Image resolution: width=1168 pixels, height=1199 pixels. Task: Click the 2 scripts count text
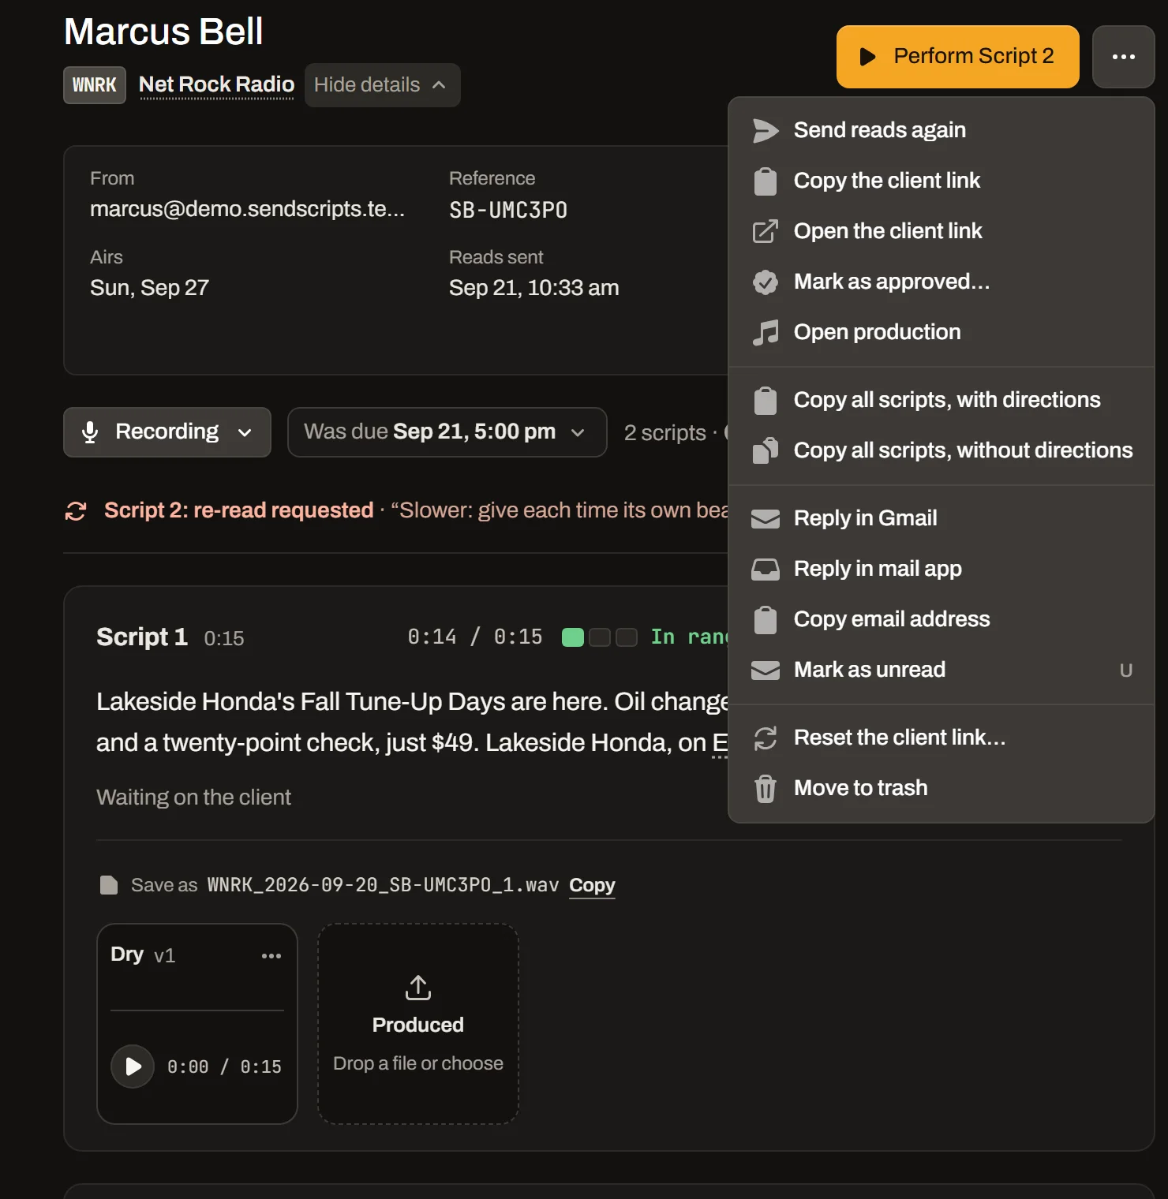click(x=664, y=433)
